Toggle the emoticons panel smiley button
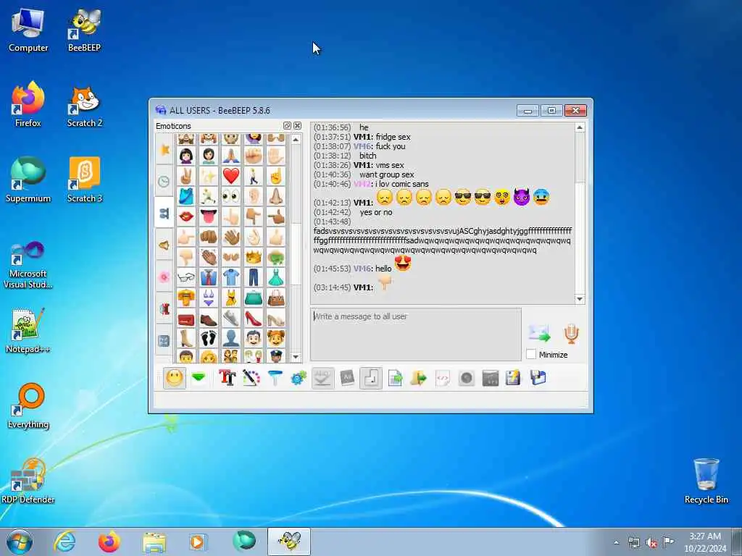The width and height of the screenshot is (742, 556). click(175, 378)
